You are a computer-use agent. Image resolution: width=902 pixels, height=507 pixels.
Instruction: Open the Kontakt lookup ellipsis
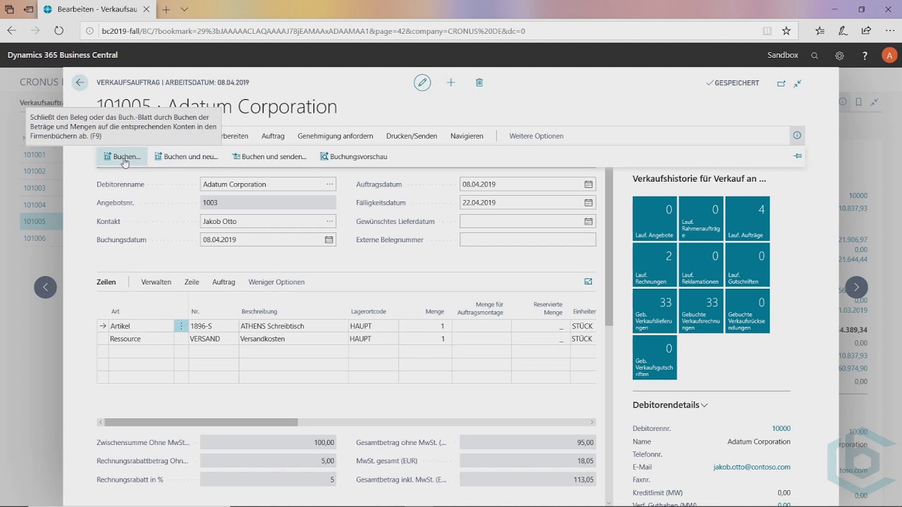pyautogui.click(x=329, y=221)
